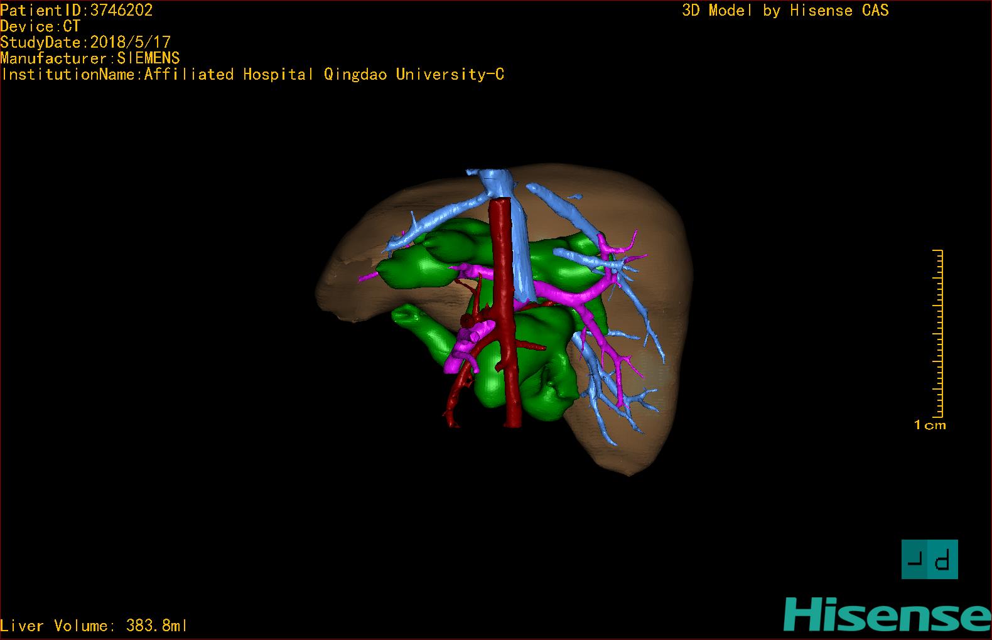Click the InstitutionName Affiliated Hospital Qingdao text
Image resolution: width=992 pixels, height=640 pixels.
252,75
